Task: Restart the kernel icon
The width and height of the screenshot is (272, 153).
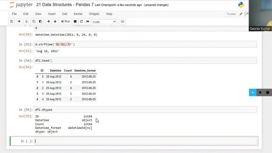Action: [x=81, y=22]
